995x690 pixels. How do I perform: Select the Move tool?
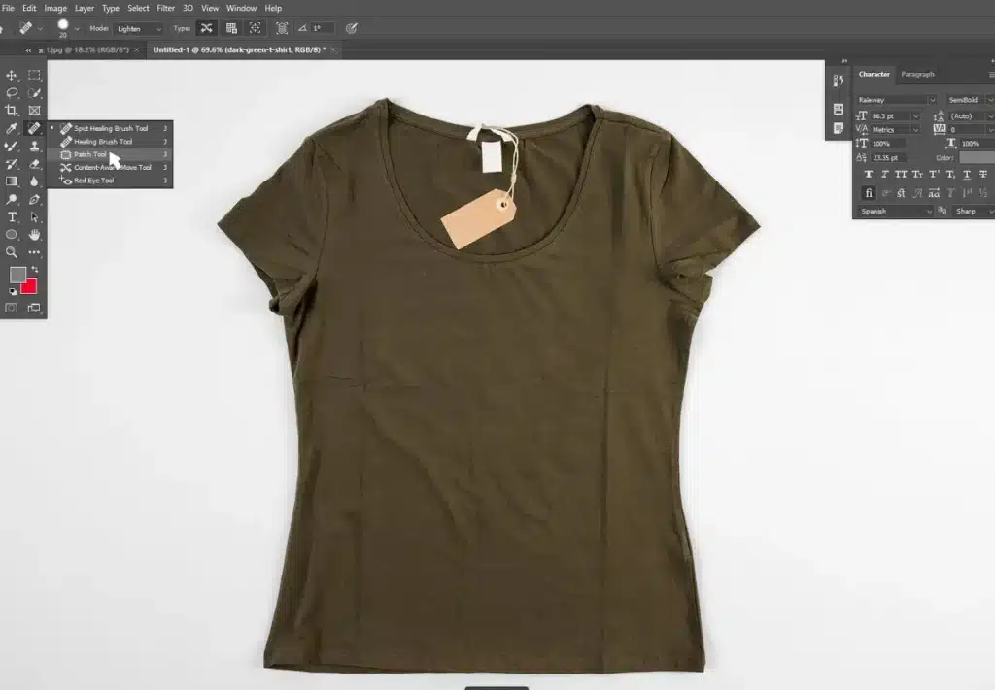(13, 75)
